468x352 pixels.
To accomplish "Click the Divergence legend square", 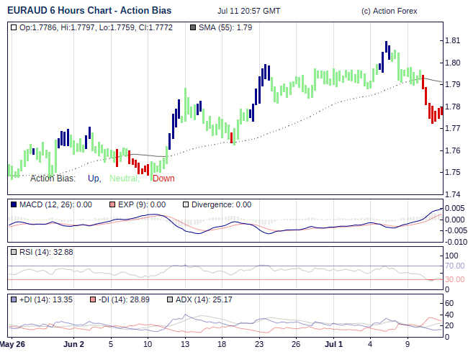I will tap(185, 204).
